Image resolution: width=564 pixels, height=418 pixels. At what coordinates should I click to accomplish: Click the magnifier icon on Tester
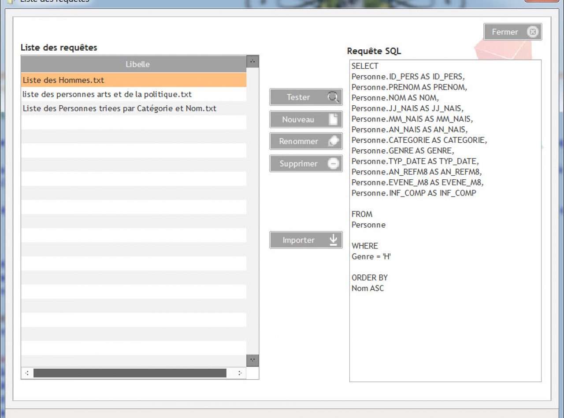(333, 97)
